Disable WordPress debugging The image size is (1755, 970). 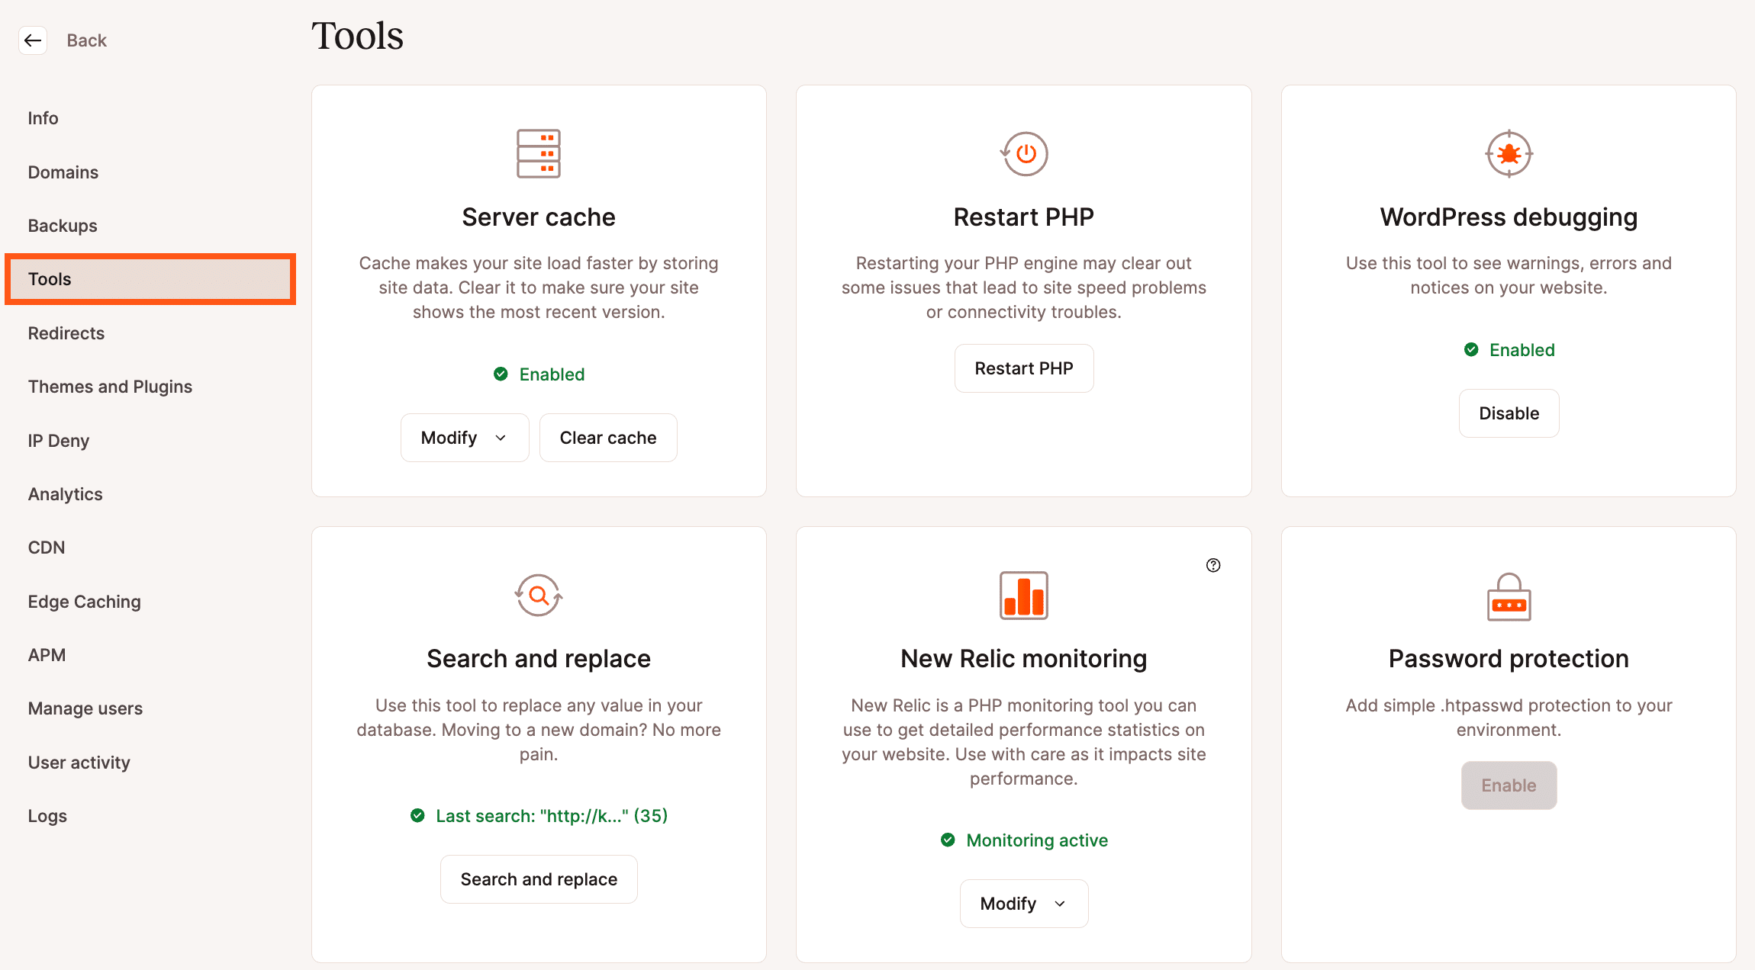coord(1509,413)
